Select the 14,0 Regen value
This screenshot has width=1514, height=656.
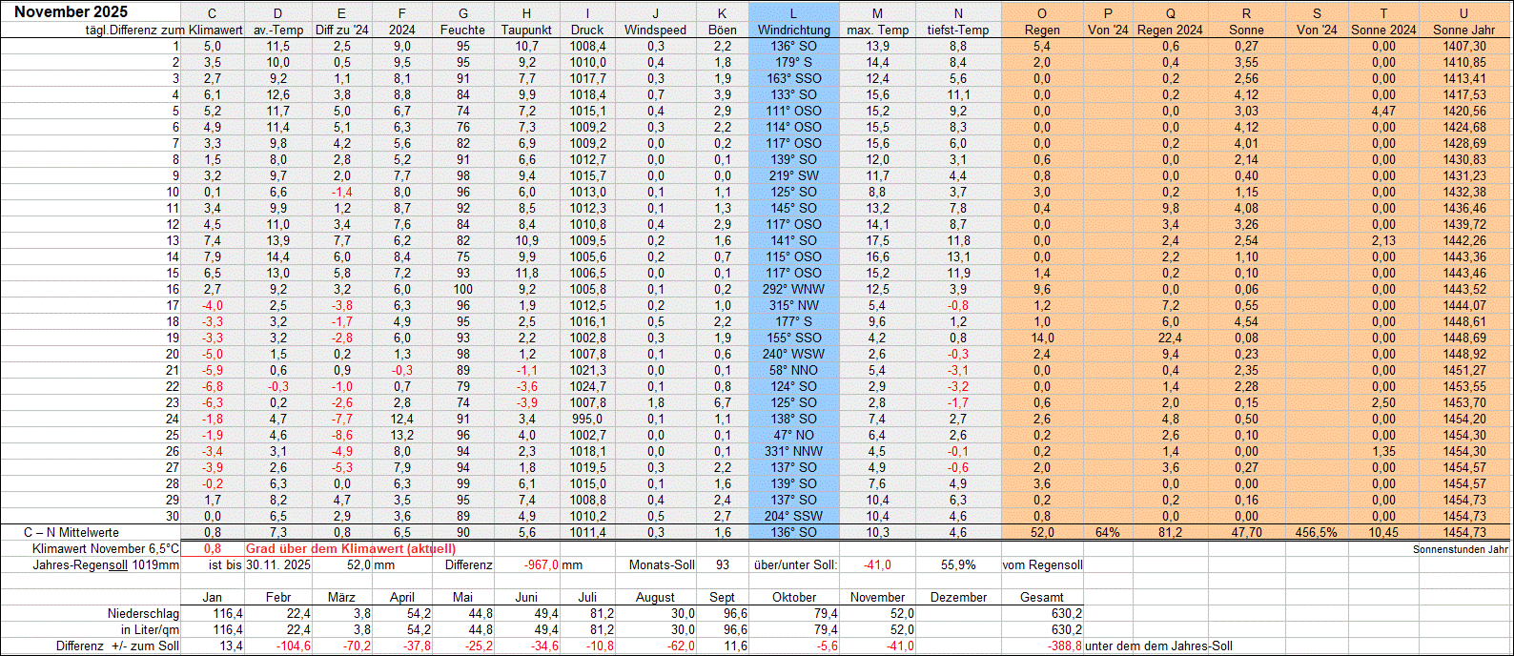[1041, 338]
